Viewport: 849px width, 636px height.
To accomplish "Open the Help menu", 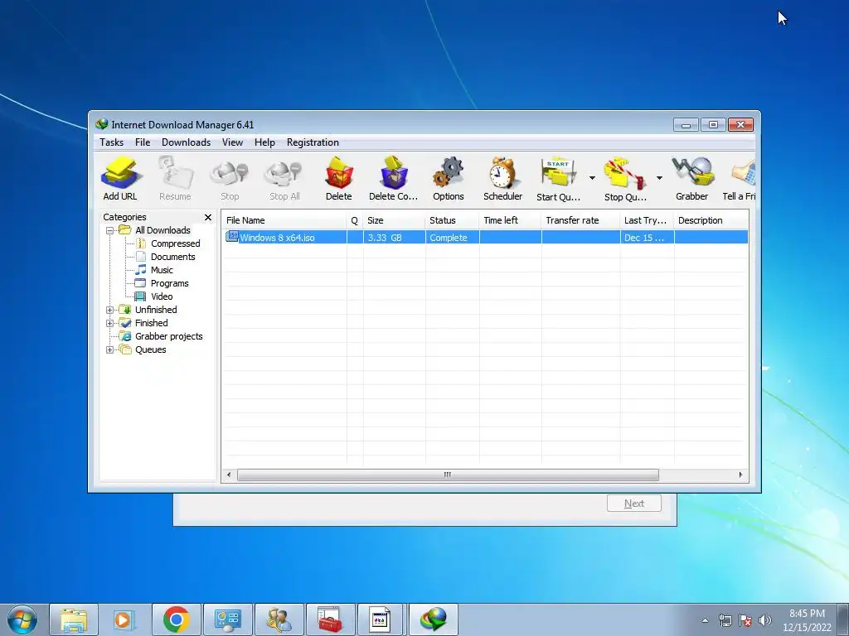I will coord(264,142).
